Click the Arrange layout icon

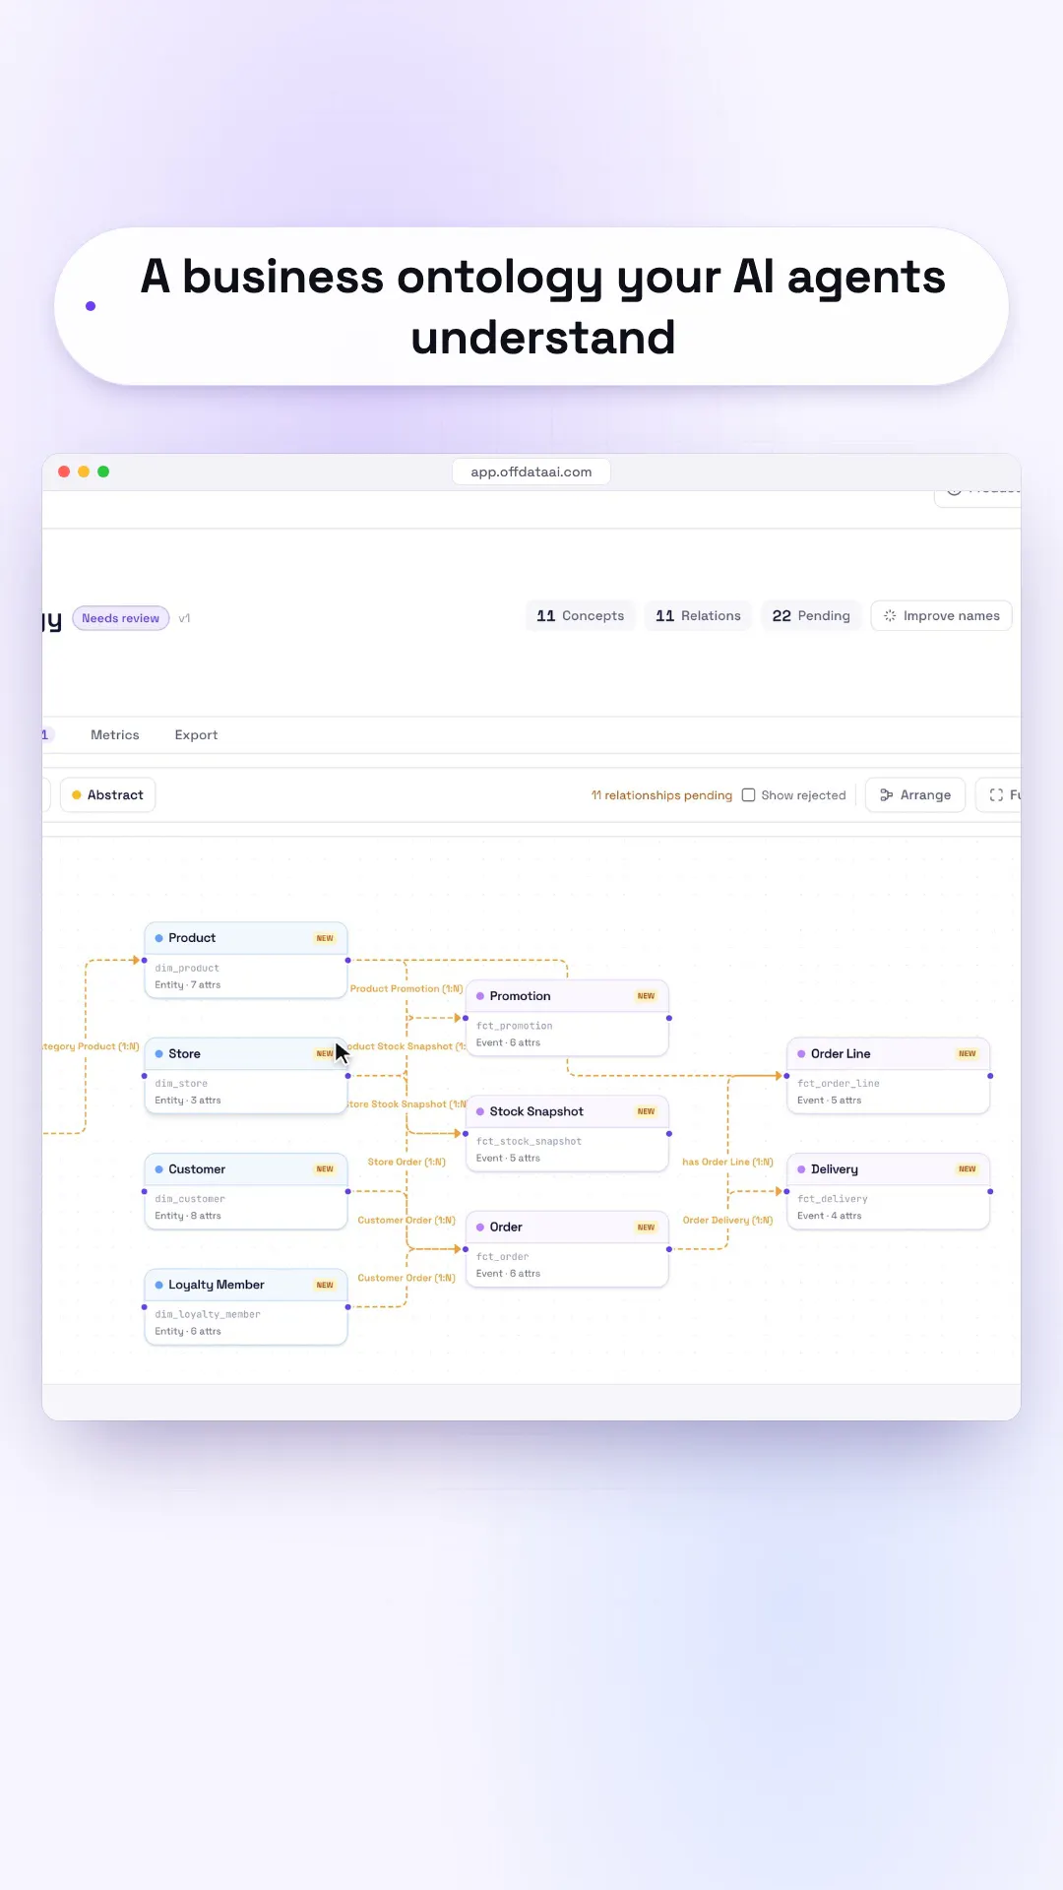(886, 795)
